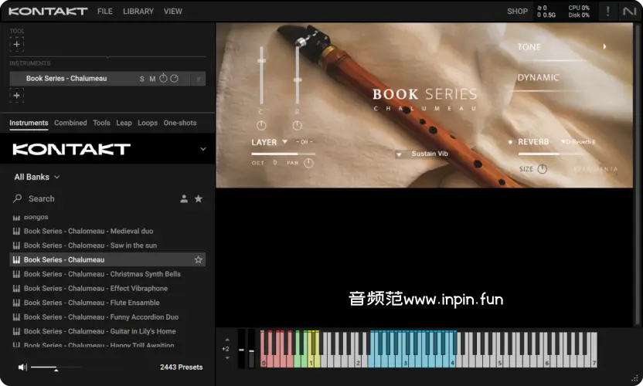The height and width of the screenshot is (386, 643).
Task: Click the modulation wheel strip
Action: click(251, 348)
